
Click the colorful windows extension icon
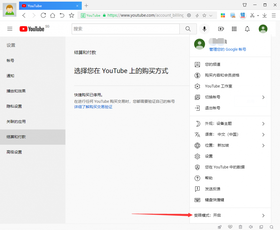click(223, 16)
